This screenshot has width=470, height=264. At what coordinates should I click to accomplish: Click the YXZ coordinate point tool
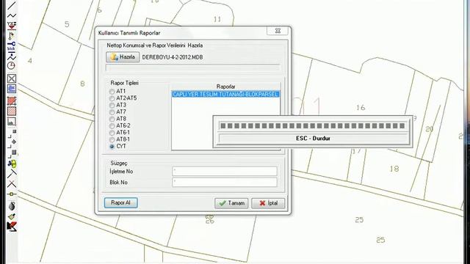pos(12,26)
